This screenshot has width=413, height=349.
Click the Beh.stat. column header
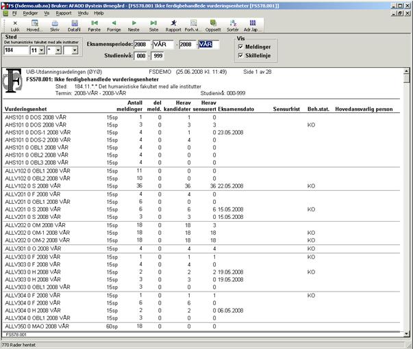(318, 109)
